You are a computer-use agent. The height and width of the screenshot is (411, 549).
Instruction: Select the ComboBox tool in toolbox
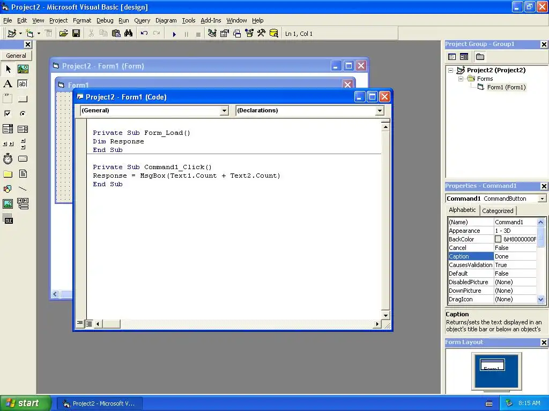tap(8, 129)
